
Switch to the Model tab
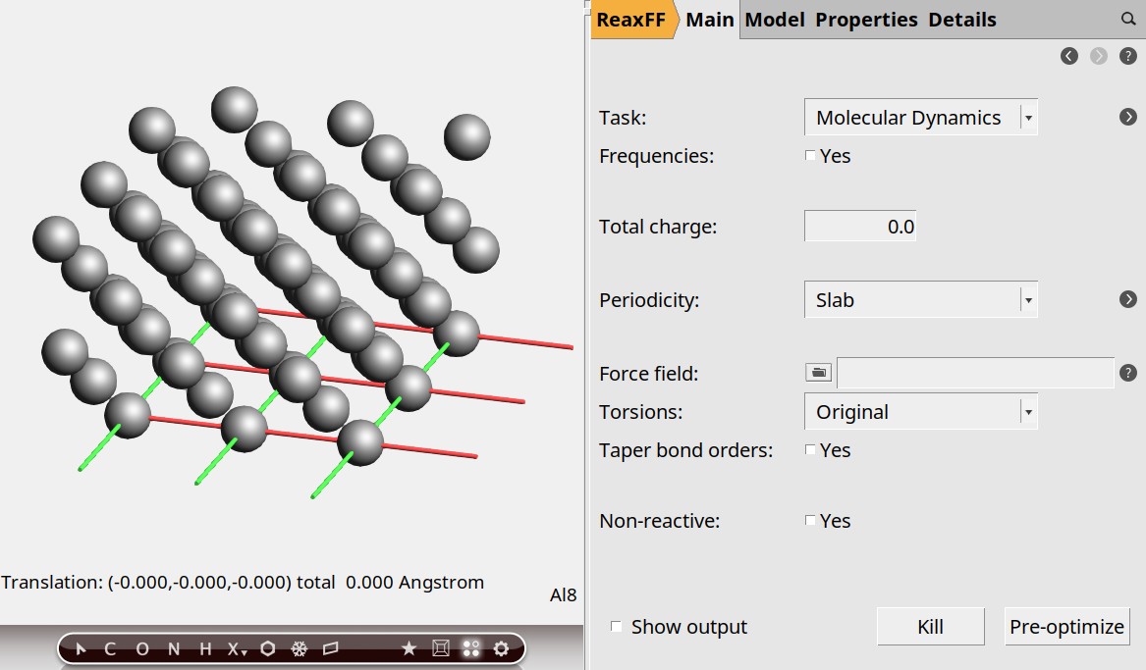coord(775,20)
